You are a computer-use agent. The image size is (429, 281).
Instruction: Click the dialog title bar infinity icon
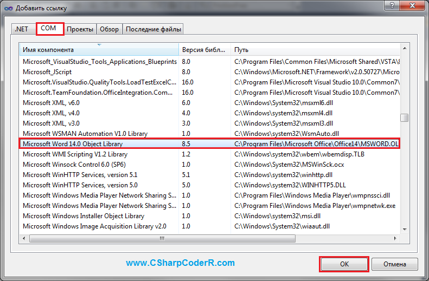click(9, 8)
